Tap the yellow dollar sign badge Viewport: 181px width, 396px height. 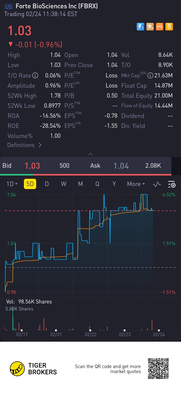click(x=169, y=27)
